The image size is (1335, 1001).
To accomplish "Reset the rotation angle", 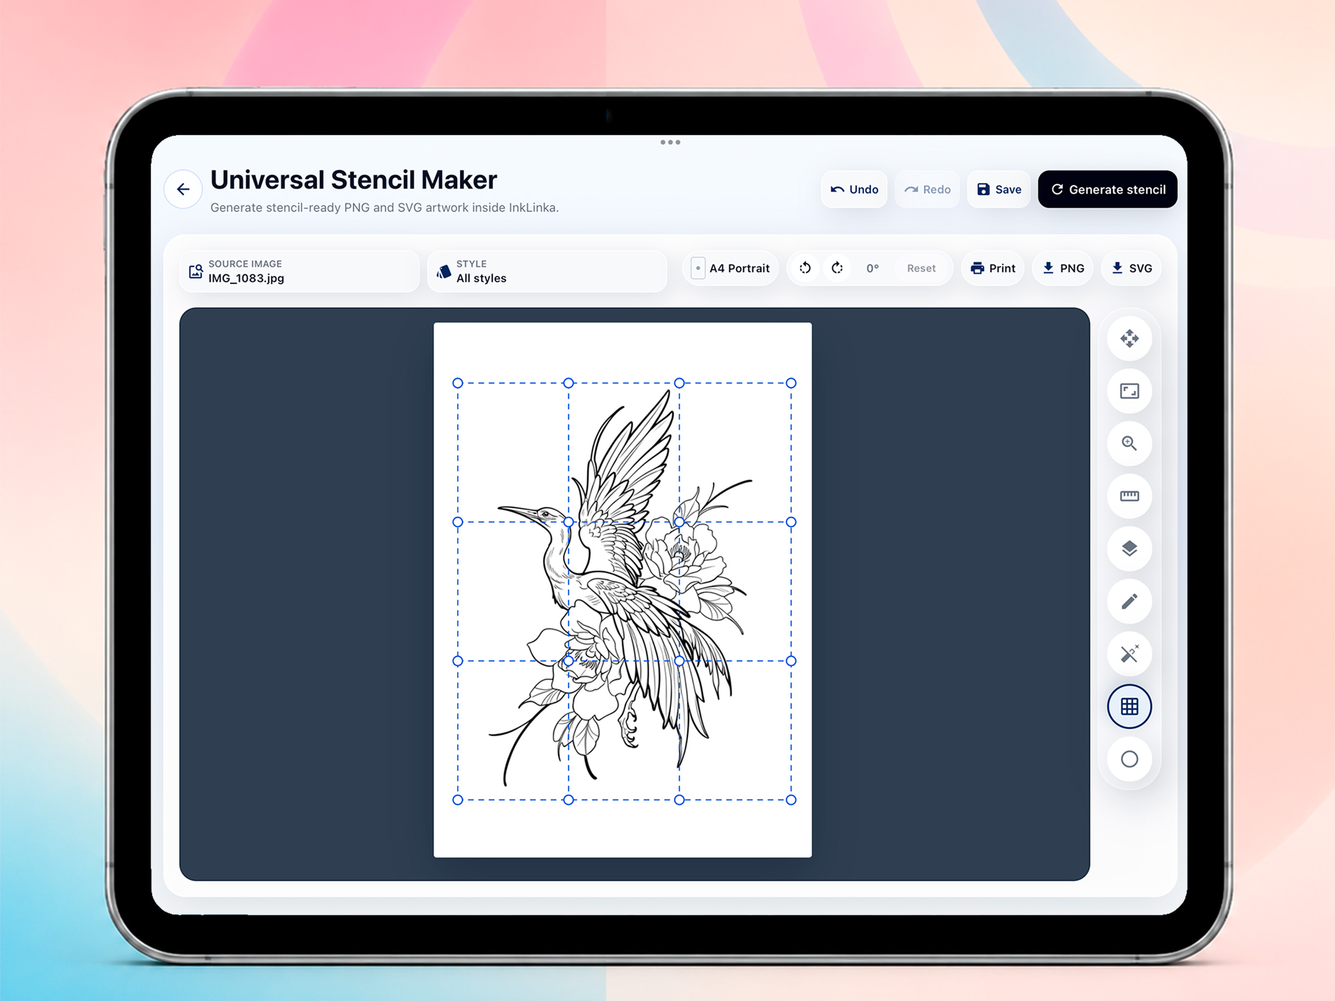I will point(921,269).
